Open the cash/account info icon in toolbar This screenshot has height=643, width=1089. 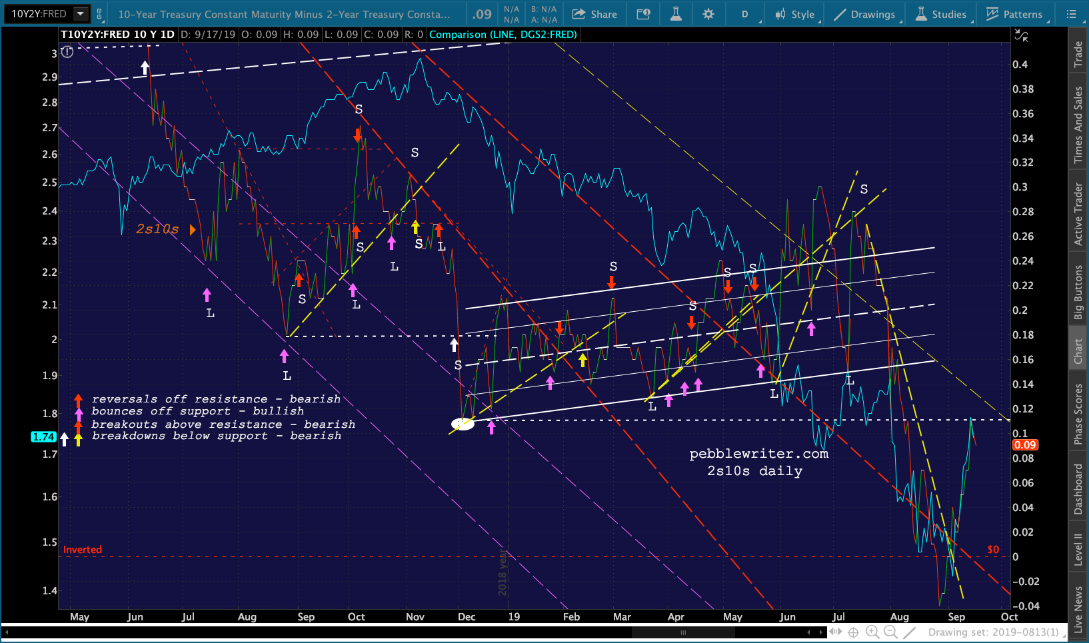[643, 14]
